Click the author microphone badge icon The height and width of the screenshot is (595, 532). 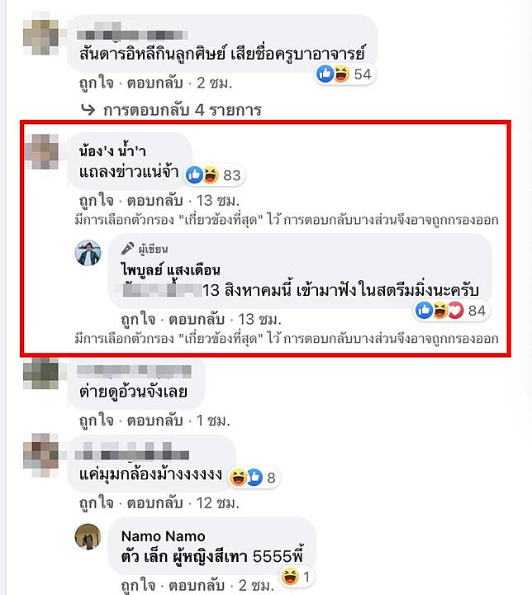point(127,249)
